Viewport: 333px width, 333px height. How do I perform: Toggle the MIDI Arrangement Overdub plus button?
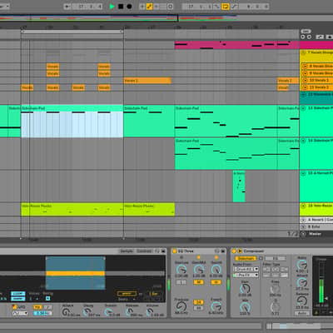(x=142, y=6)
